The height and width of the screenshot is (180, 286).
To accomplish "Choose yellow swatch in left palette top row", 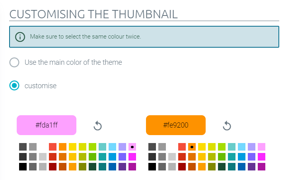I will pyautogui.click(x=73, y=147).
